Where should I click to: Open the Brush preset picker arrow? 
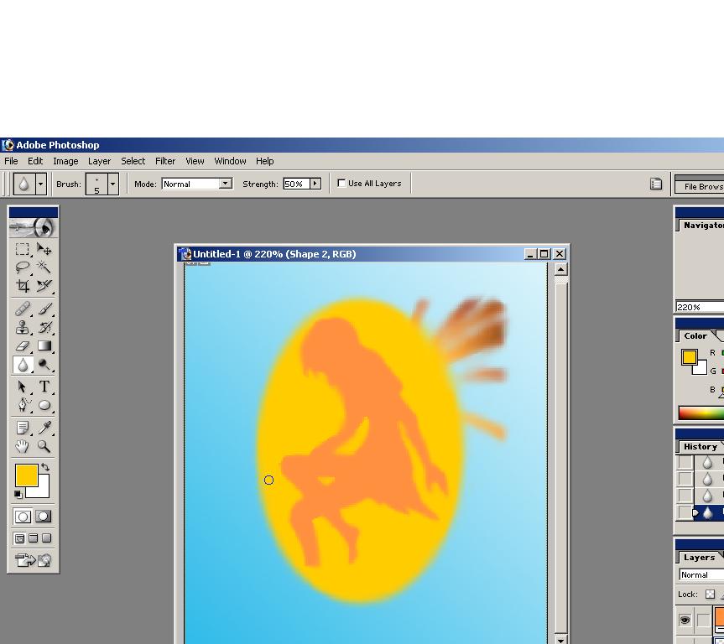pyautogui.click(x=113, y=184)
